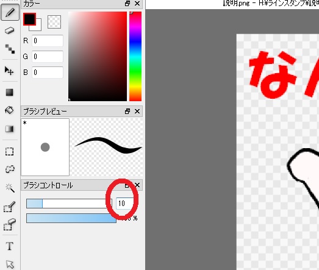This screenshot has height=270, width=319.
Task: Click the brush opacity slider
Action: (71, 218)
